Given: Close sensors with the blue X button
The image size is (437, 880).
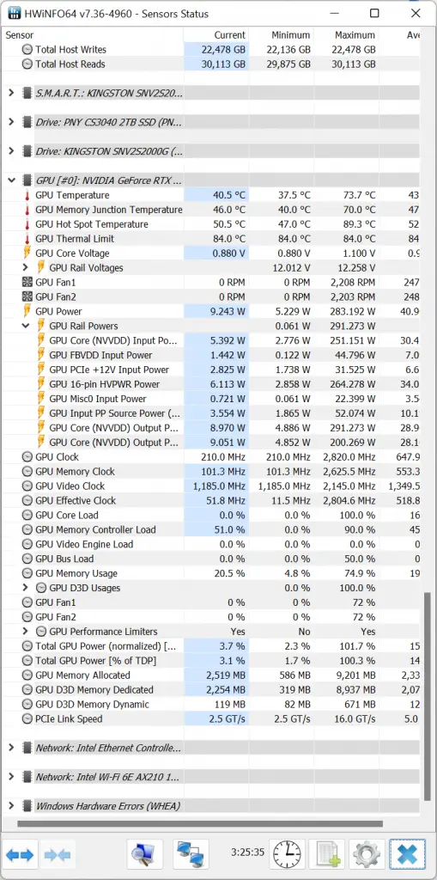Looking at the screenshot, I should coord(407,855).
